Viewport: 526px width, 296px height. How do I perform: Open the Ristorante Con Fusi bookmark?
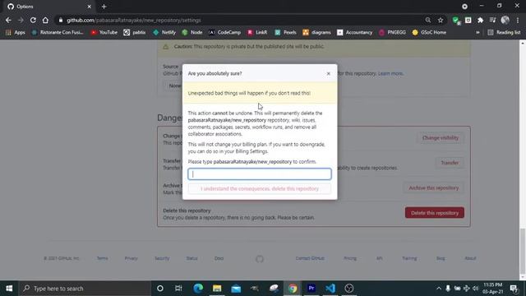coord(58,33)
